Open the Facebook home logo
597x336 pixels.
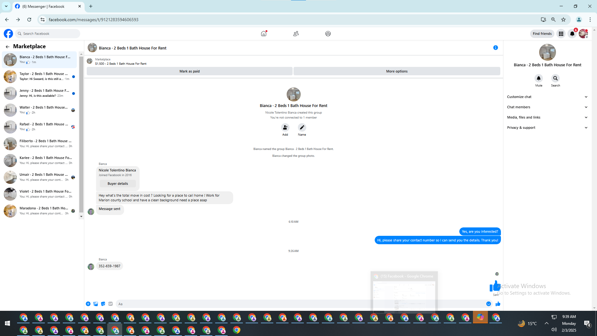click(8, 34)
